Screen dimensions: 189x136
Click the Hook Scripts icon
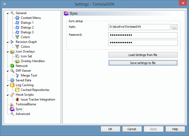click(12, 95)
